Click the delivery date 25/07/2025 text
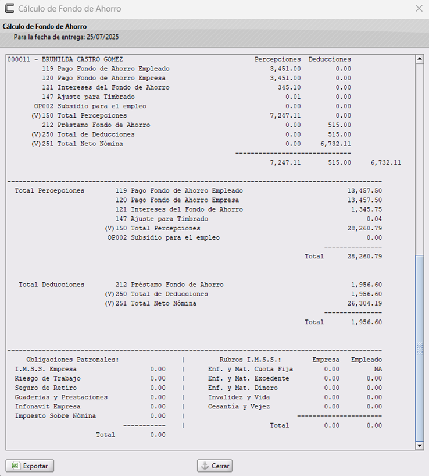The width and height of the screenshot is (429, 476). pyautogui.click(x=102, y=37)
